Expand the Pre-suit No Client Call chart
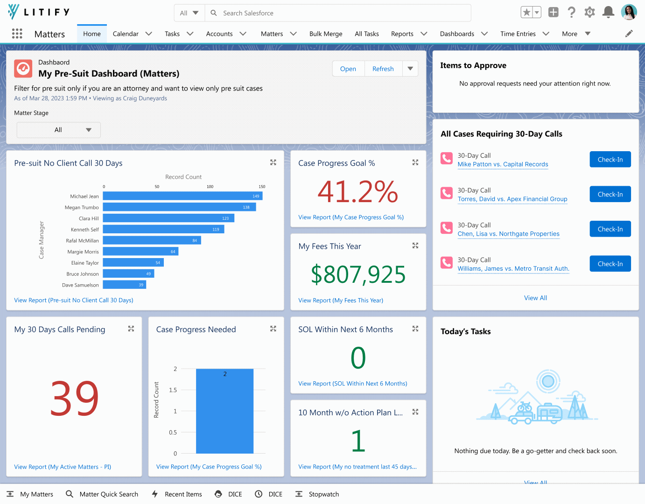 273,162
